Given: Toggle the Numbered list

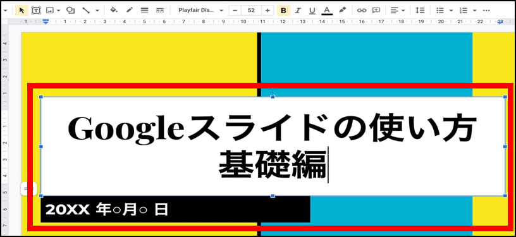Looking at the screenshot, I should (464, 11).
